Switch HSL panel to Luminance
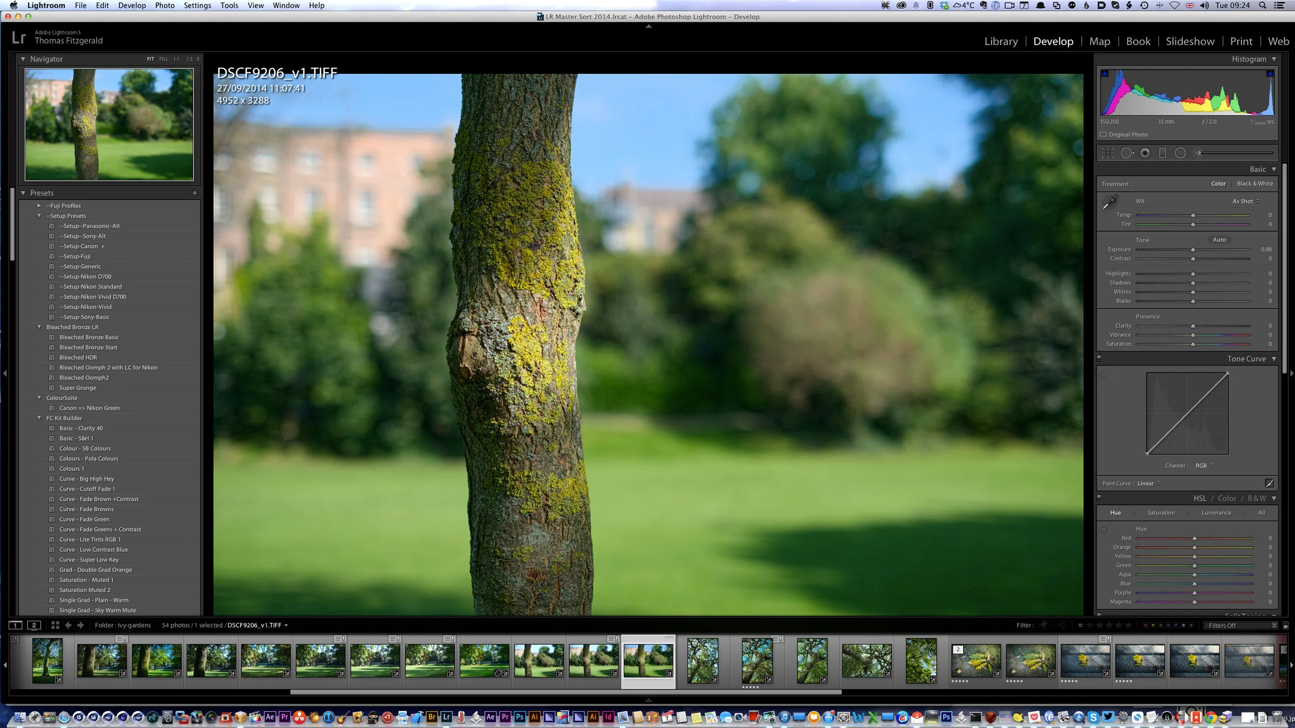Viewport: 1295px width, 728px height. 1216,513
